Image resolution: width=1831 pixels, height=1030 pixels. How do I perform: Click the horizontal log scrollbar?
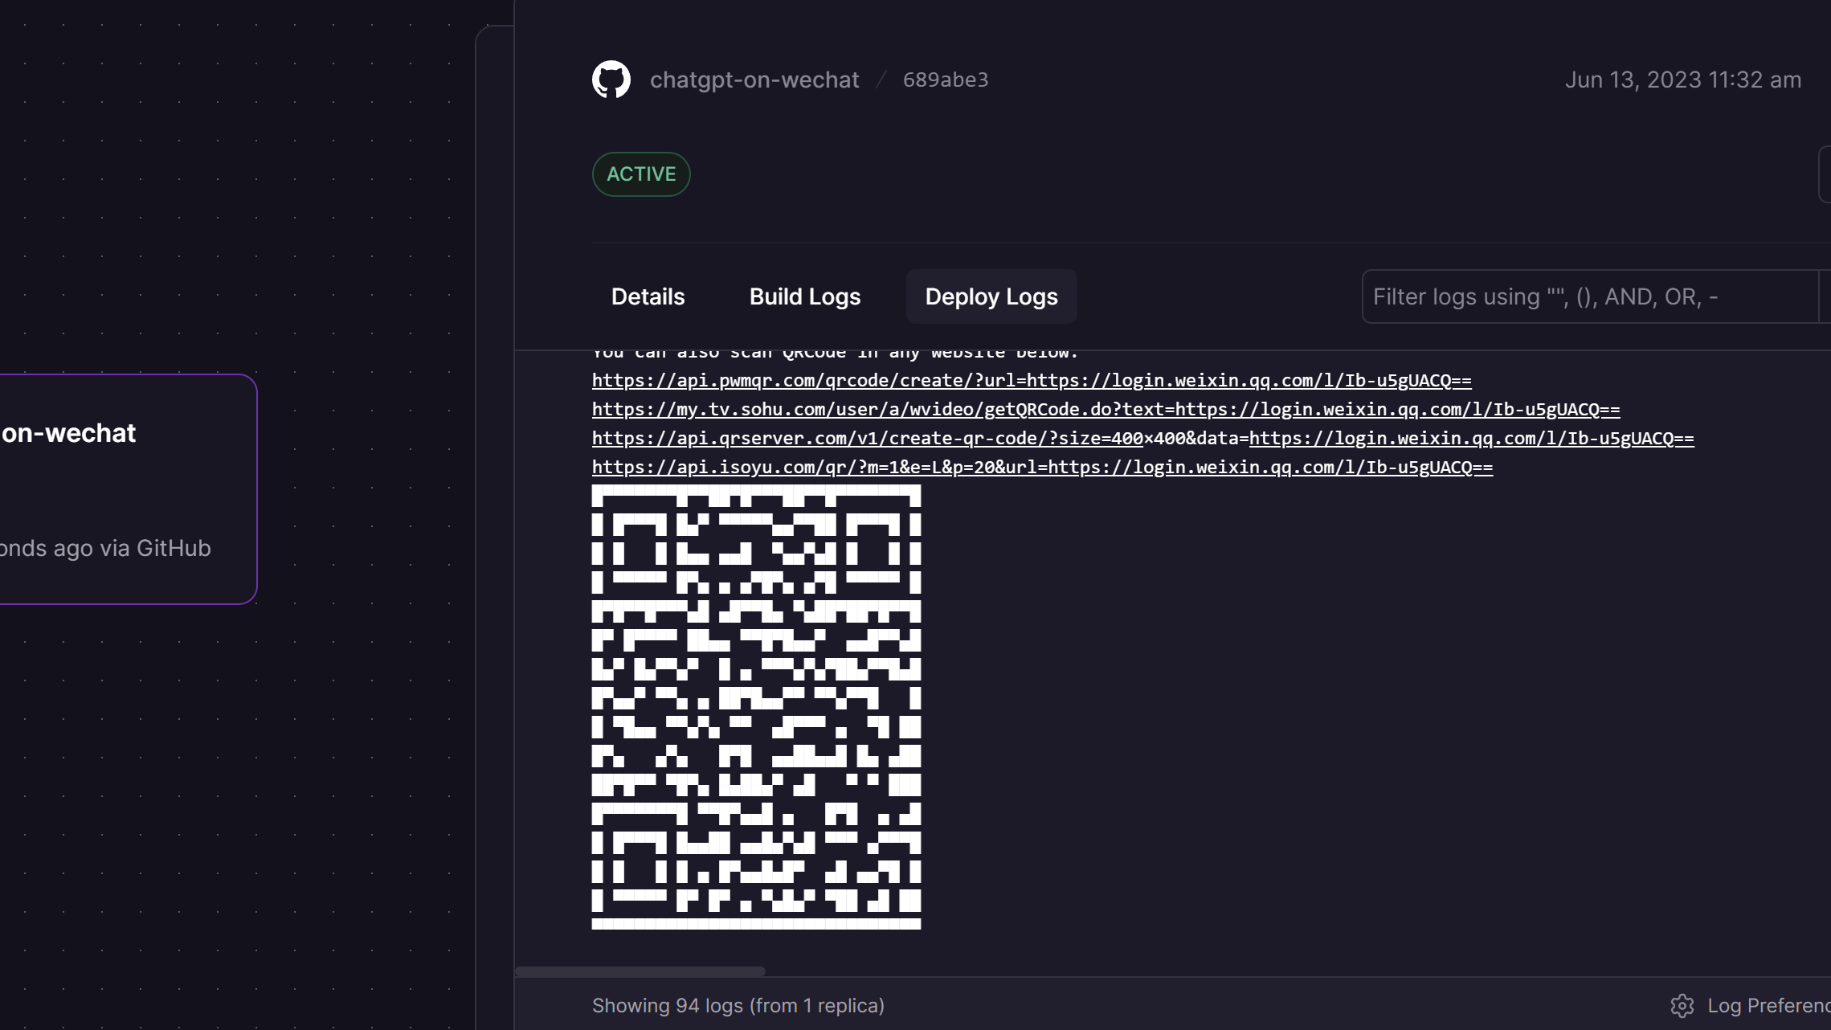click(640, 971)
